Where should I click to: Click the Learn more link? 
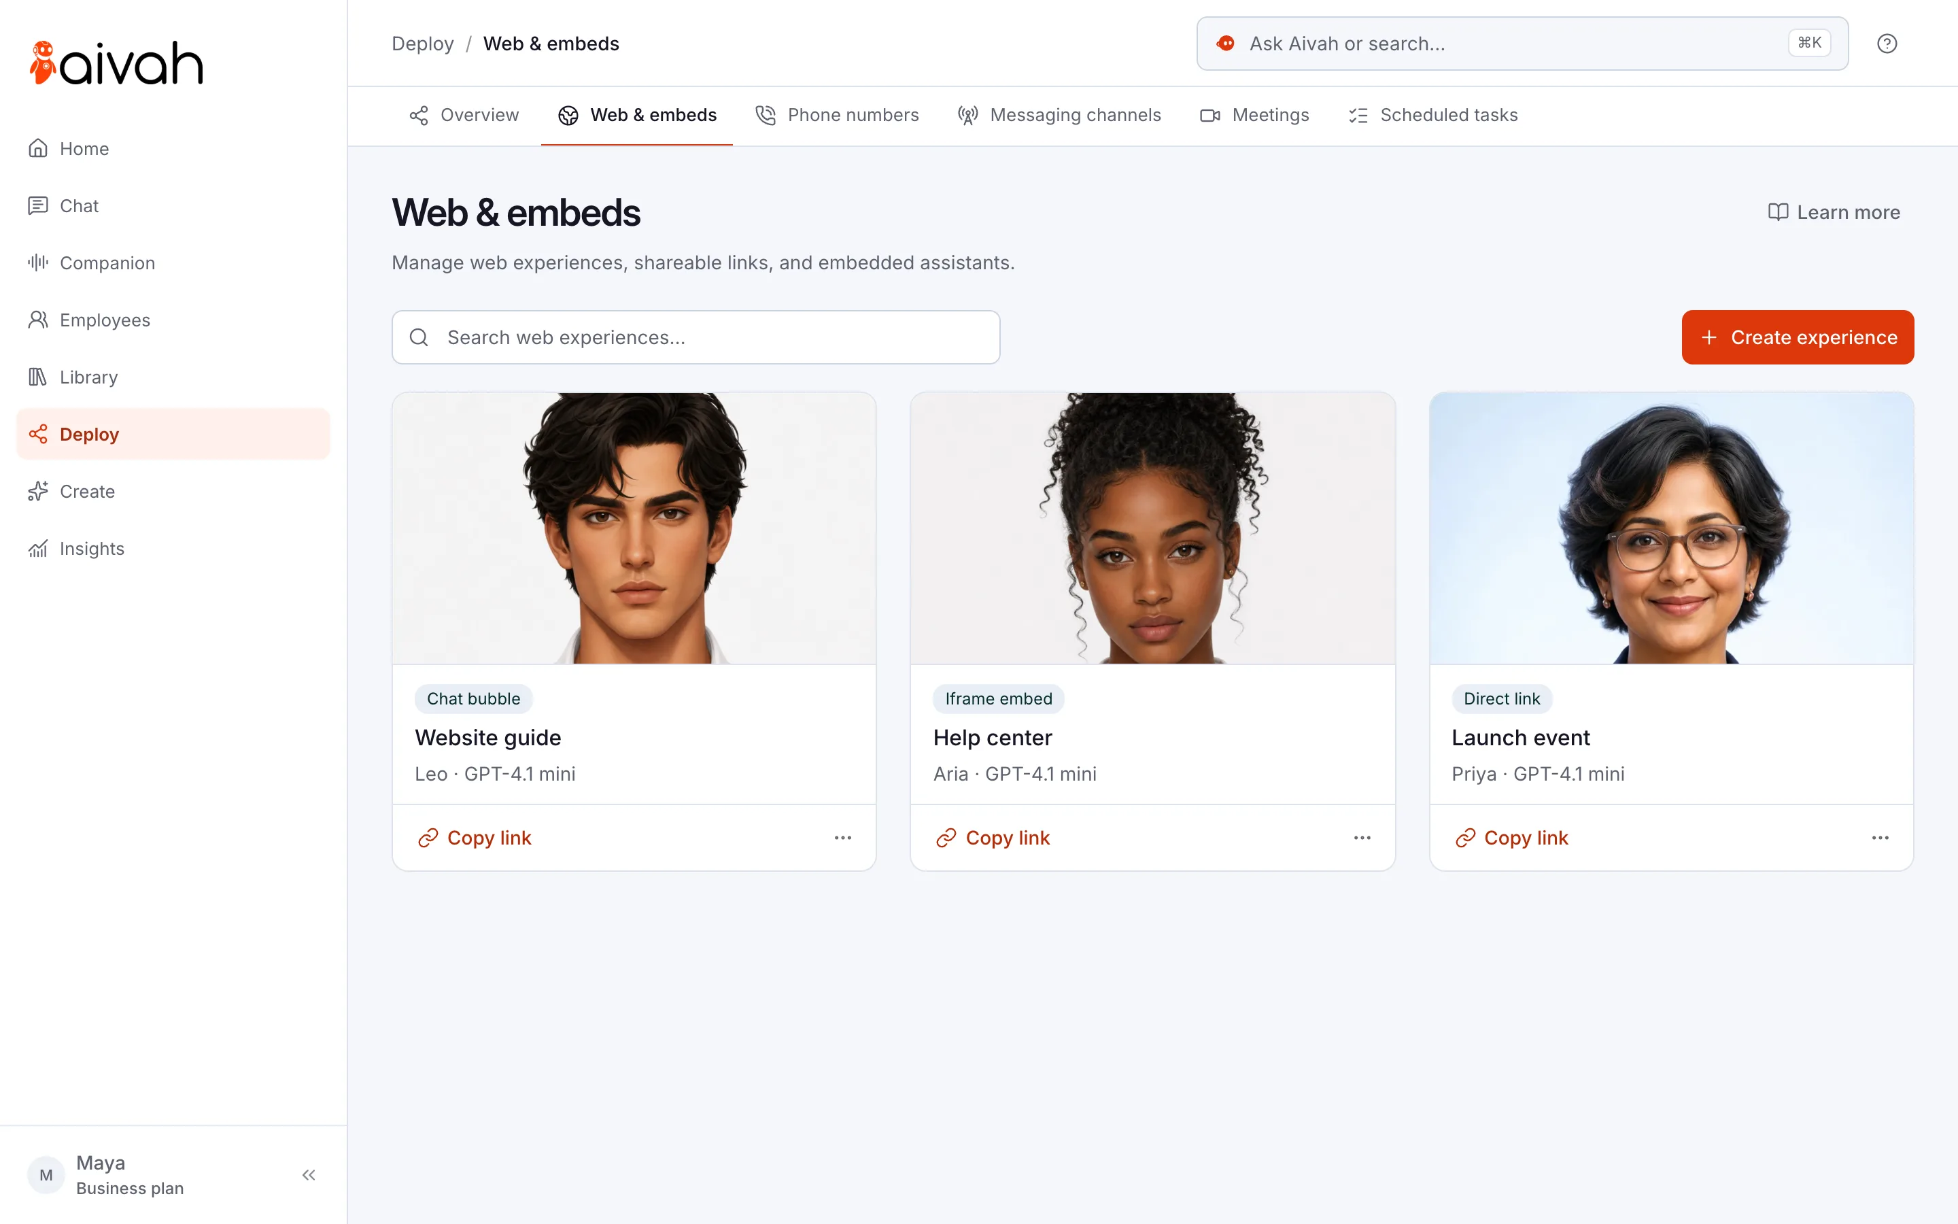pos(1834,212)
